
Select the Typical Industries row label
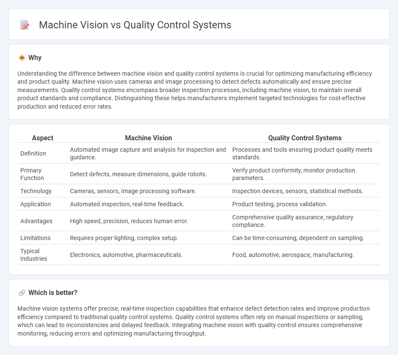click(x=33, y=255)
